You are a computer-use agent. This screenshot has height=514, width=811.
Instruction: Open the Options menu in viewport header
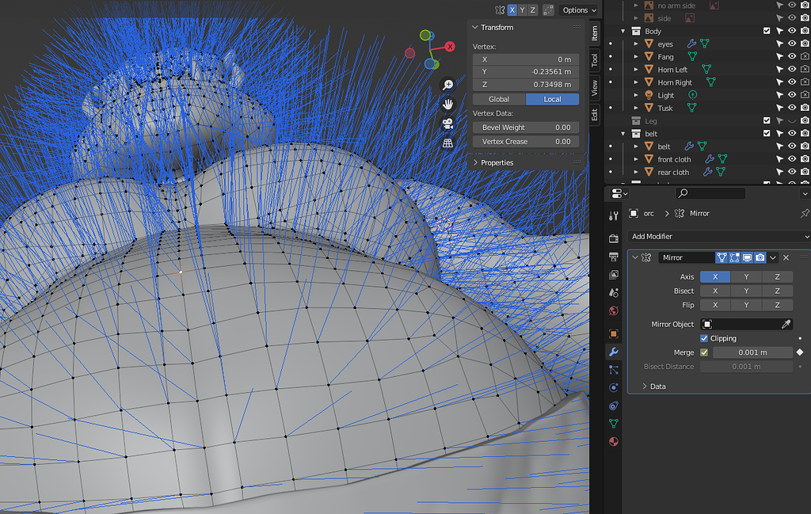tap(577, 10)
